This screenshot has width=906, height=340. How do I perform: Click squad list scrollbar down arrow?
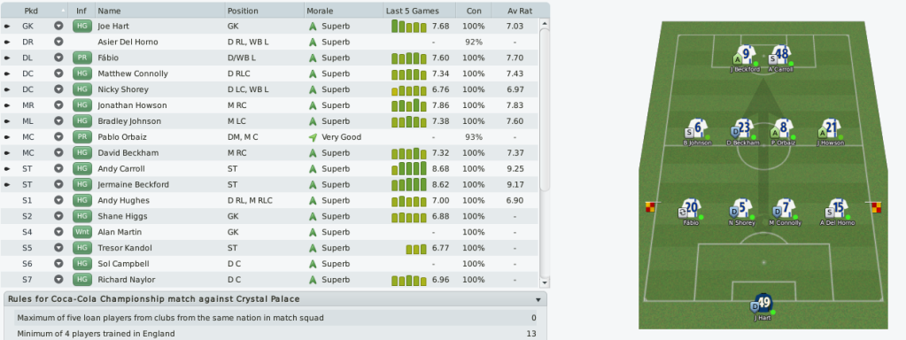(544, 282)
